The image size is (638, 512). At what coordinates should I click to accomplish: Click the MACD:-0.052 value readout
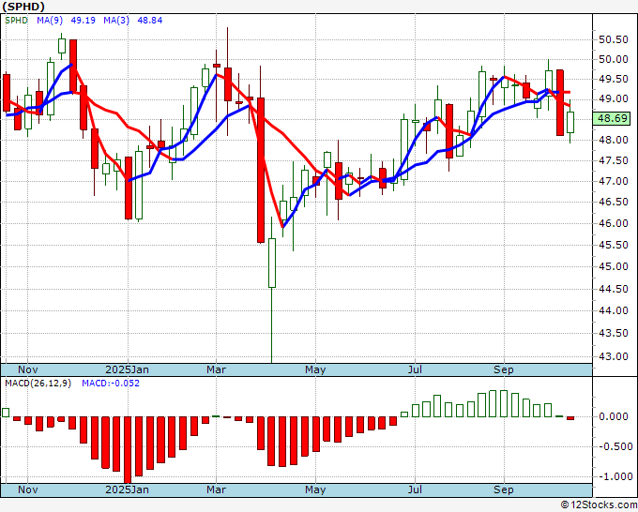pyautogui.click(x=111, y=384)
